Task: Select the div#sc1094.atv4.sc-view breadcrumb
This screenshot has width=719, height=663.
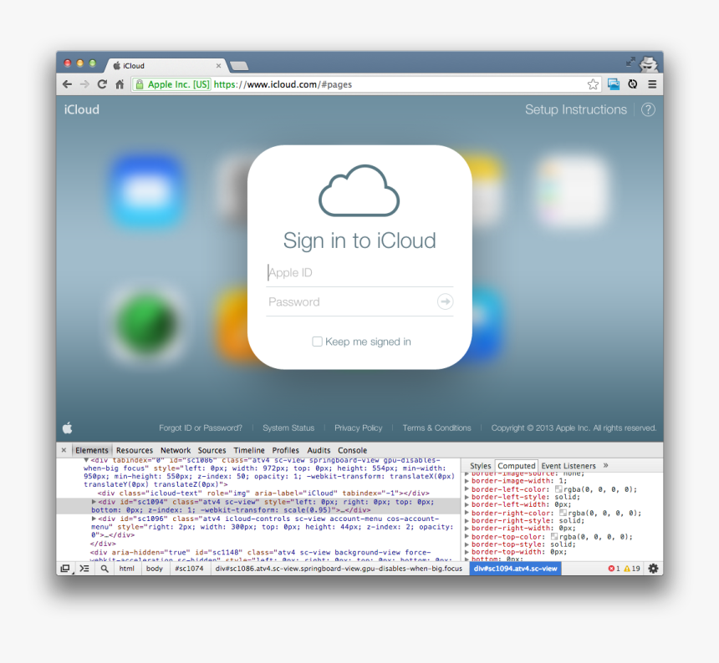Action: point(515,569)
